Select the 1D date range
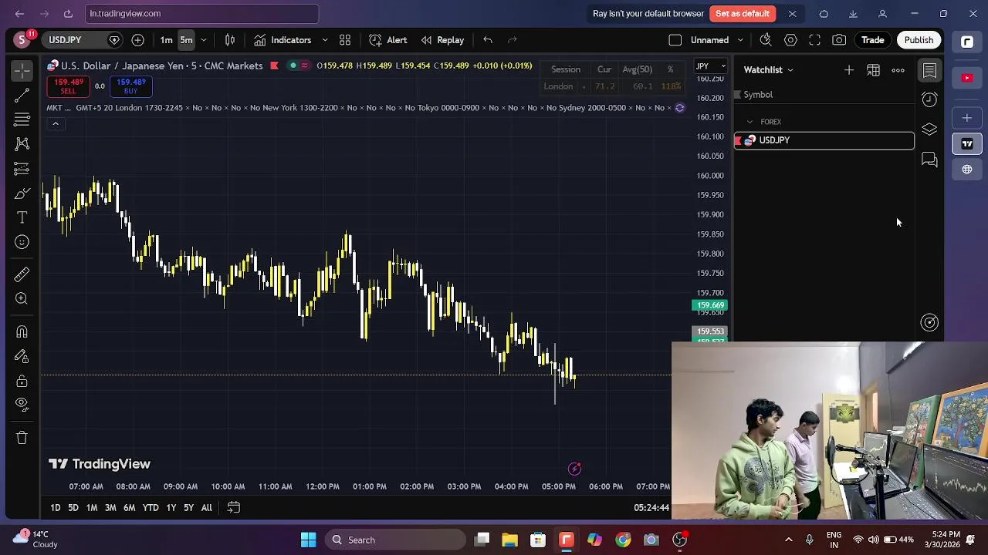Screen dimensions: 988x555 (x=56, y=508)
